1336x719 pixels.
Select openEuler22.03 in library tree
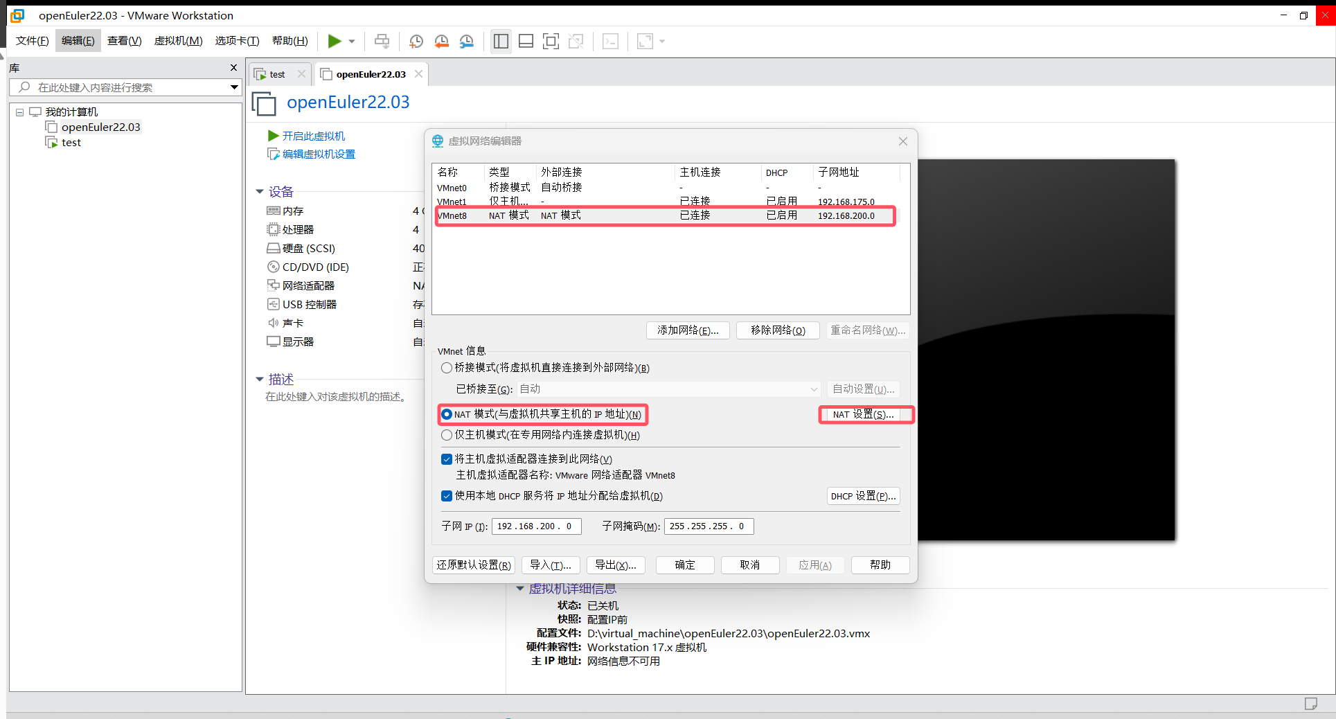(x=100, y=127)
